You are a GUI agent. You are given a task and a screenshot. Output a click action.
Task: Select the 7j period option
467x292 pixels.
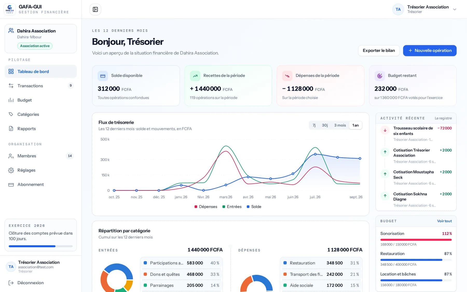coord(314,125)
